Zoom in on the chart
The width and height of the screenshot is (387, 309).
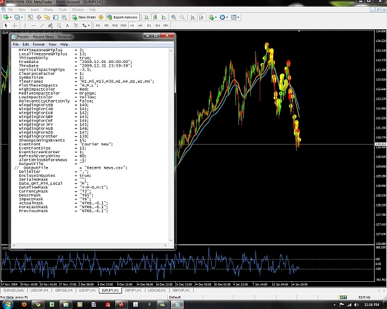click(x=173, y=17)
